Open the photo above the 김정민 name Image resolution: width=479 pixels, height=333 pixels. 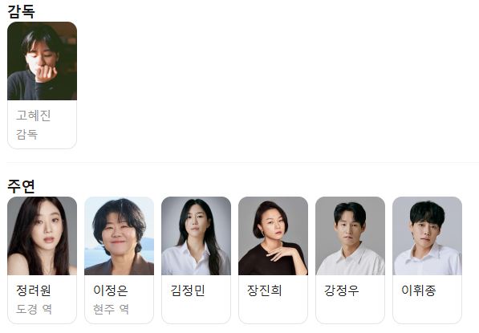point(196,236)
